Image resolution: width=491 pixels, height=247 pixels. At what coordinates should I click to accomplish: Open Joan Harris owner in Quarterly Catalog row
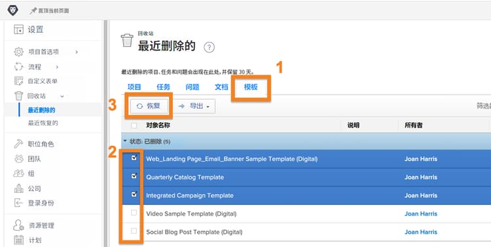pos(420,177)
